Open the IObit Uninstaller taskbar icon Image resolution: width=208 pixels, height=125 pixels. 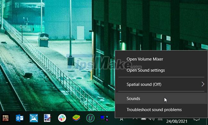[90, 118]
